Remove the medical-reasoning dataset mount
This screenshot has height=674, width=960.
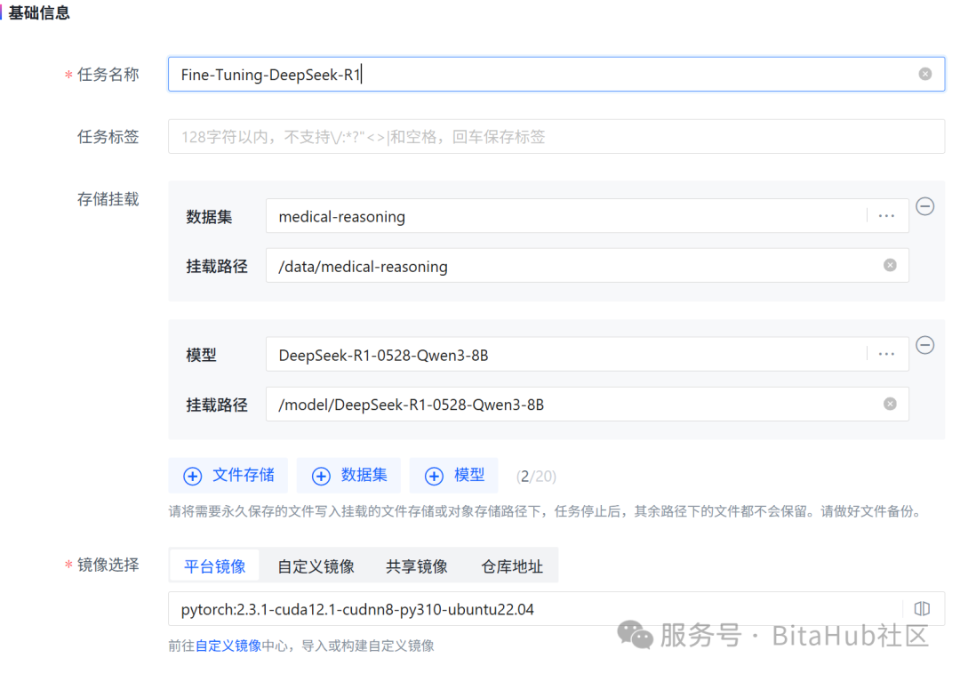[x=925, y=206]
